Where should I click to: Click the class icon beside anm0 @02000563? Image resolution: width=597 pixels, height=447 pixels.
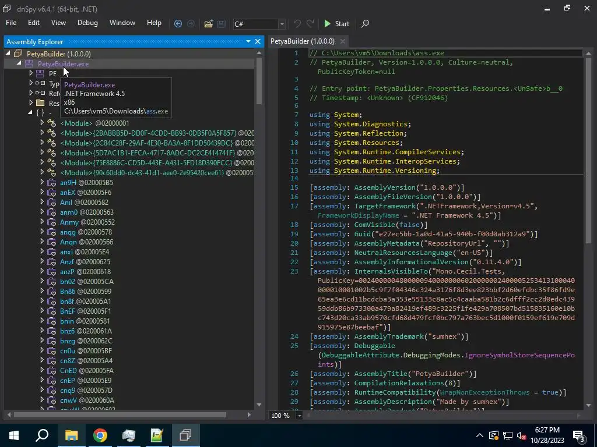(51, 212)
